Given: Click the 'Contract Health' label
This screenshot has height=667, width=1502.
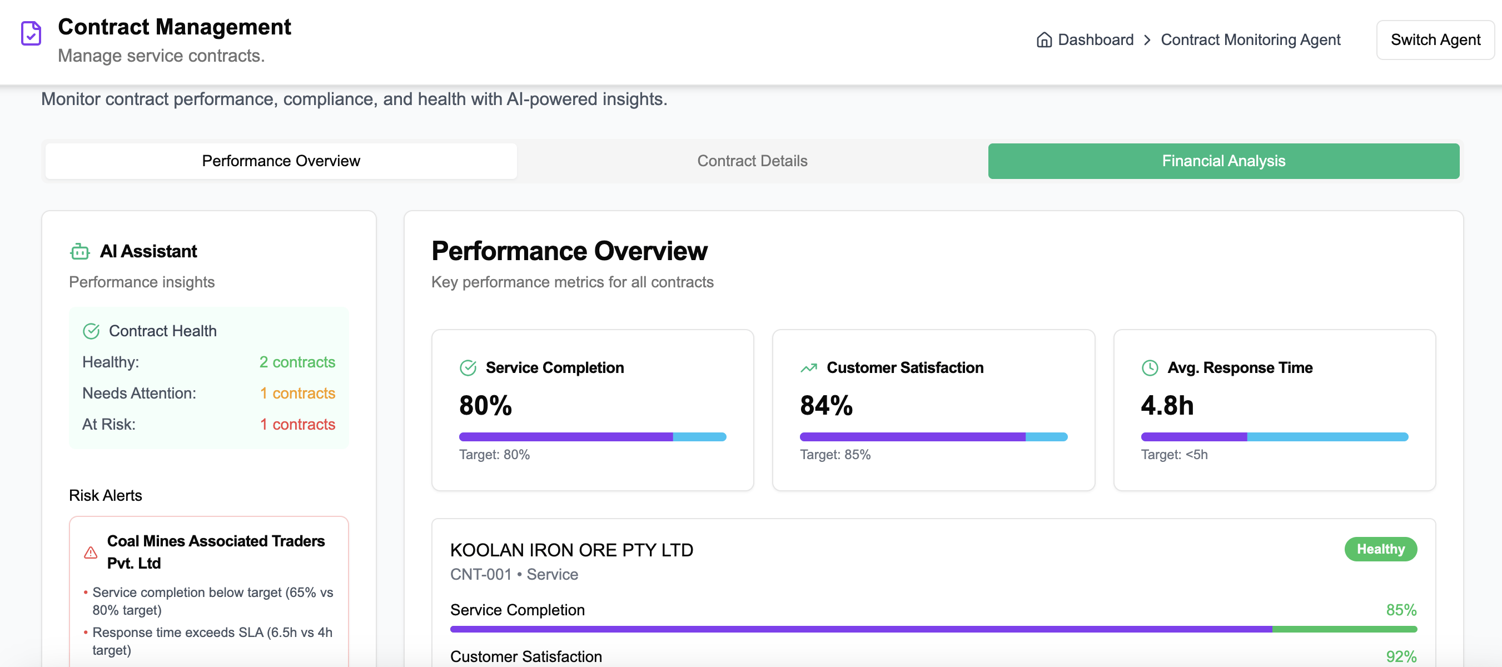Looking at the screenshot, I should [x=163, y=331].
